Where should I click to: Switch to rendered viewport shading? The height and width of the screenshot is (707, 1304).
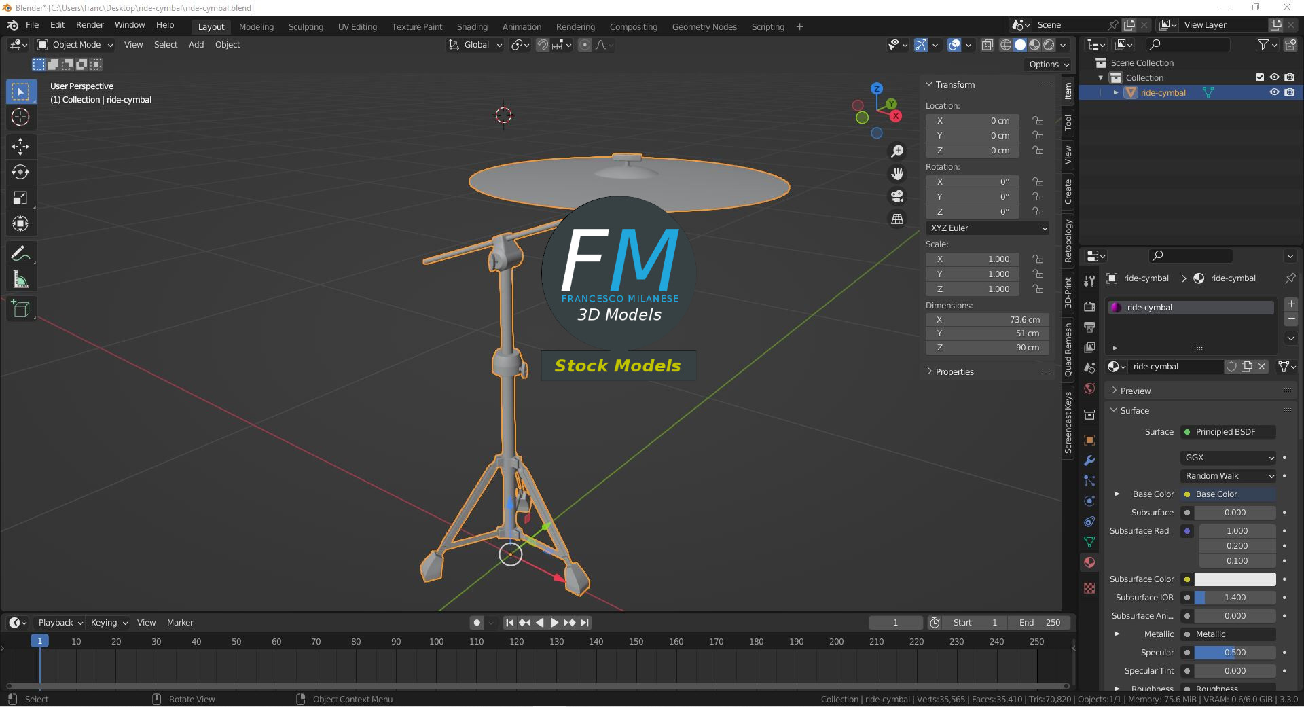[1049, 45]
